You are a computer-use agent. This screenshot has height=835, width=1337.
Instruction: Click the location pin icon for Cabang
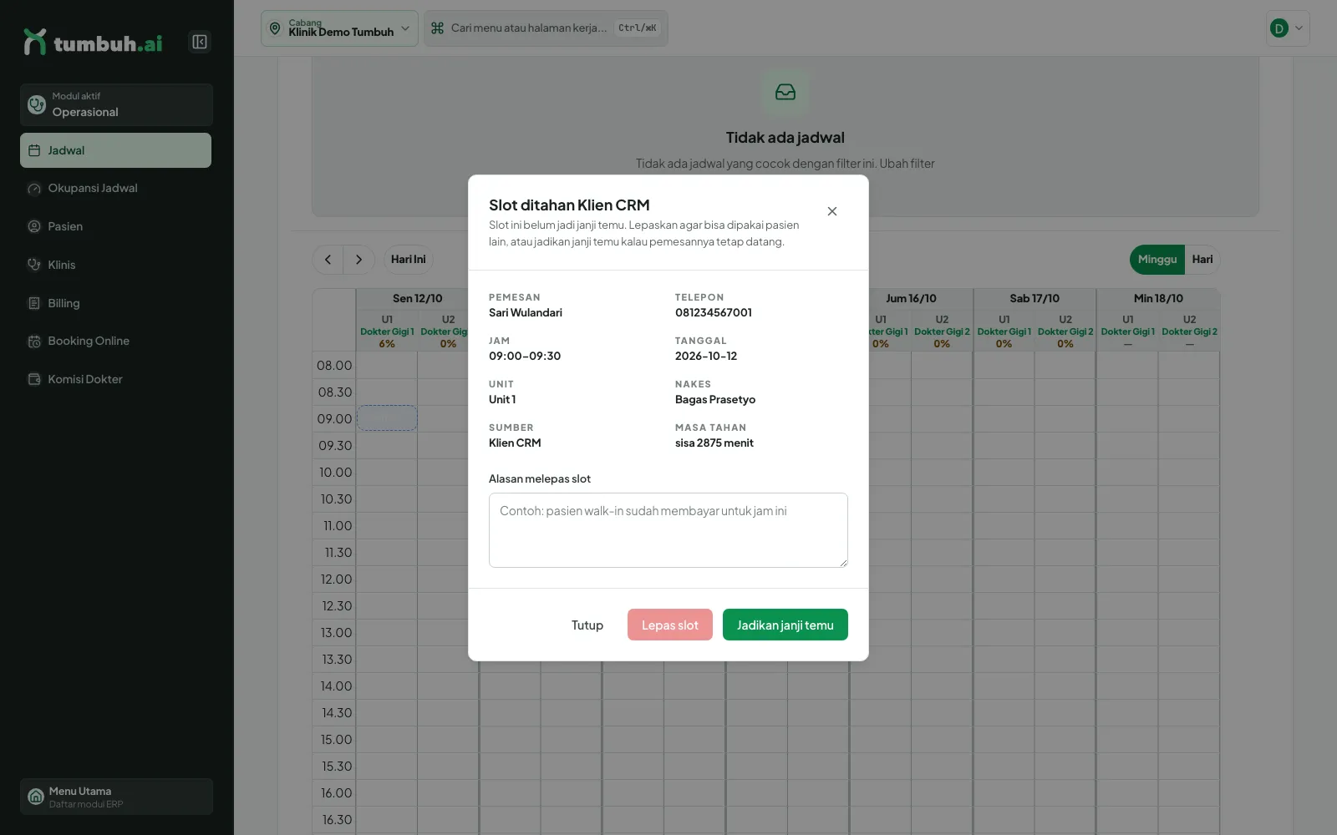pyautogui.click(x=275, y=28)
